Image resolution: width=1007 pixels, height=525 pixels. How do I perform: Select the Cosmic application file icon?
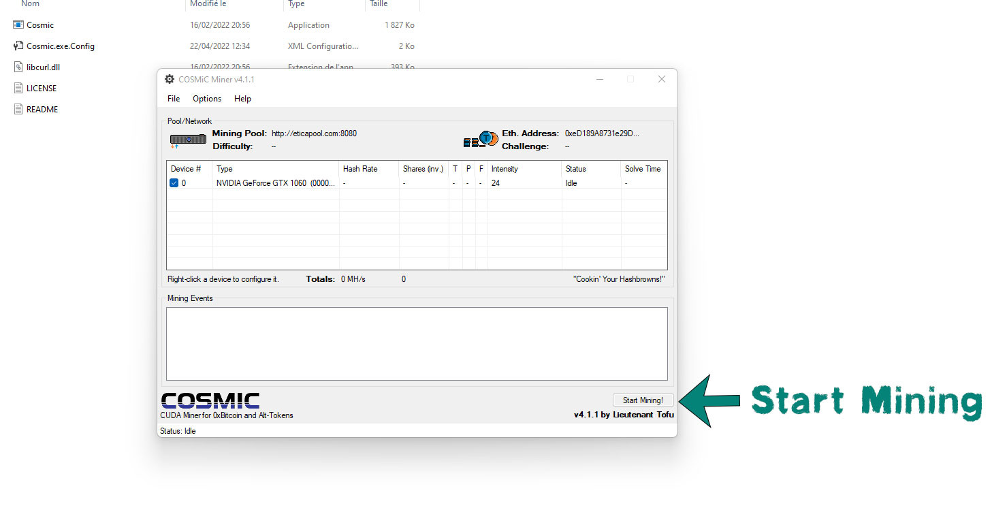18,25
